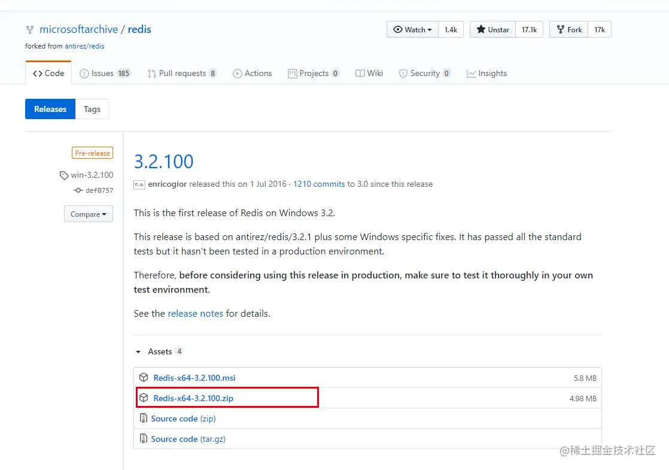This screenshot has height=470, width=669.
Task: Click the 17k forks count
Action: 600,29
